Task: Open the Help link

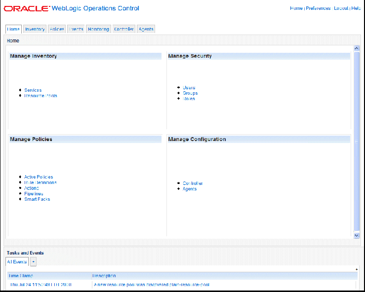Action: tap(356, 8)
